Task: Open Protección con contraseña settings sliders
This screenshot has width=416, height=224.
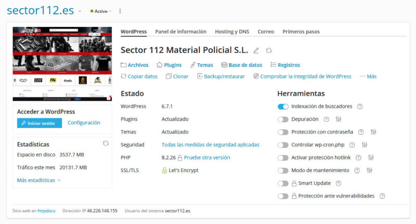Action: pos(373,132)
